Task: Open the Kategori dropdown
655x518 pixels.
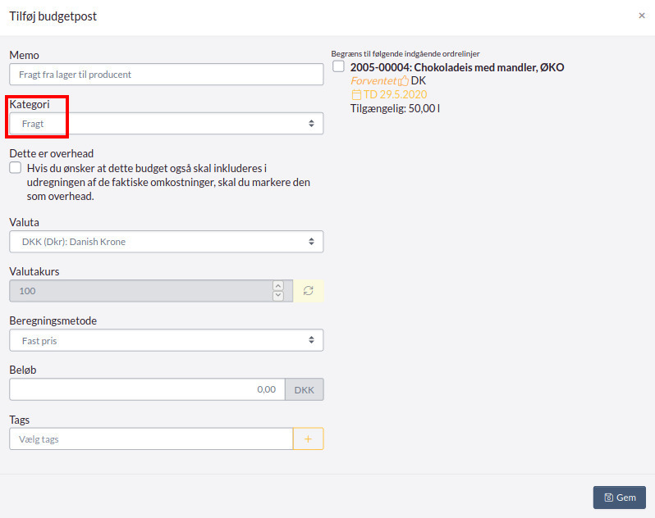Action: [166, 124]
